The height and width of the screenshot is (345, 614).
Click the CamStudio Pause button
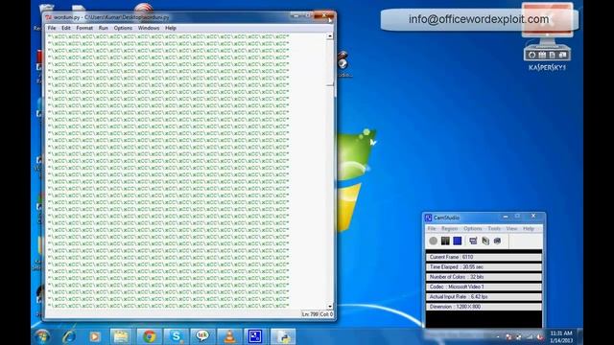click(x=445, y=241)
